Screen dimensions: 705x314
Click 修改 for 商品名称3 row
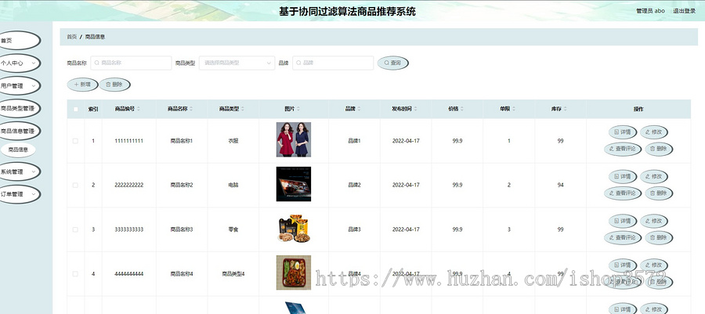point(654,221)
